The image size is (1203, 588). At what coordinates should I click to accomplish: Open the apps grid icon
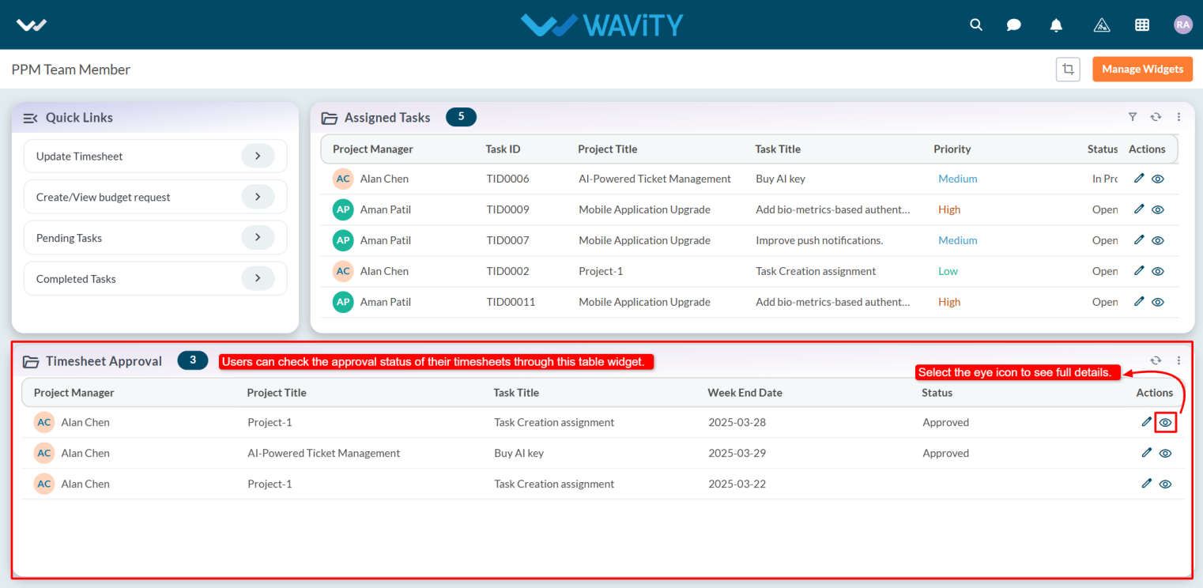point(1142,24)
